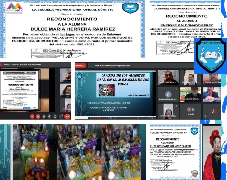Click the ANEL IBARRA MARTINEZ presenter avatar
227x180 pixels.
click(91, 66)
